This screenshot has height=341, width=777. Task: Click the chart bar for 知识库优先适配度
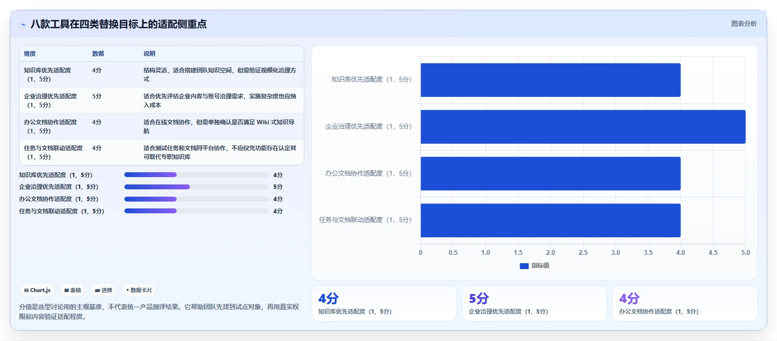pyautogui.click(x=550, y=80)
